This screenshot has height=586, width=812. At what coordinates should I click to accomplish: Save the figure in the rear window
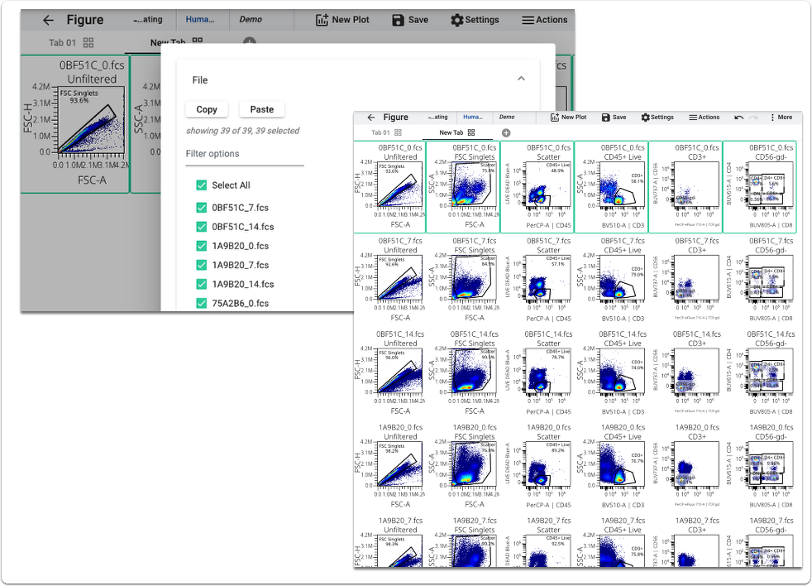point(410,20)
